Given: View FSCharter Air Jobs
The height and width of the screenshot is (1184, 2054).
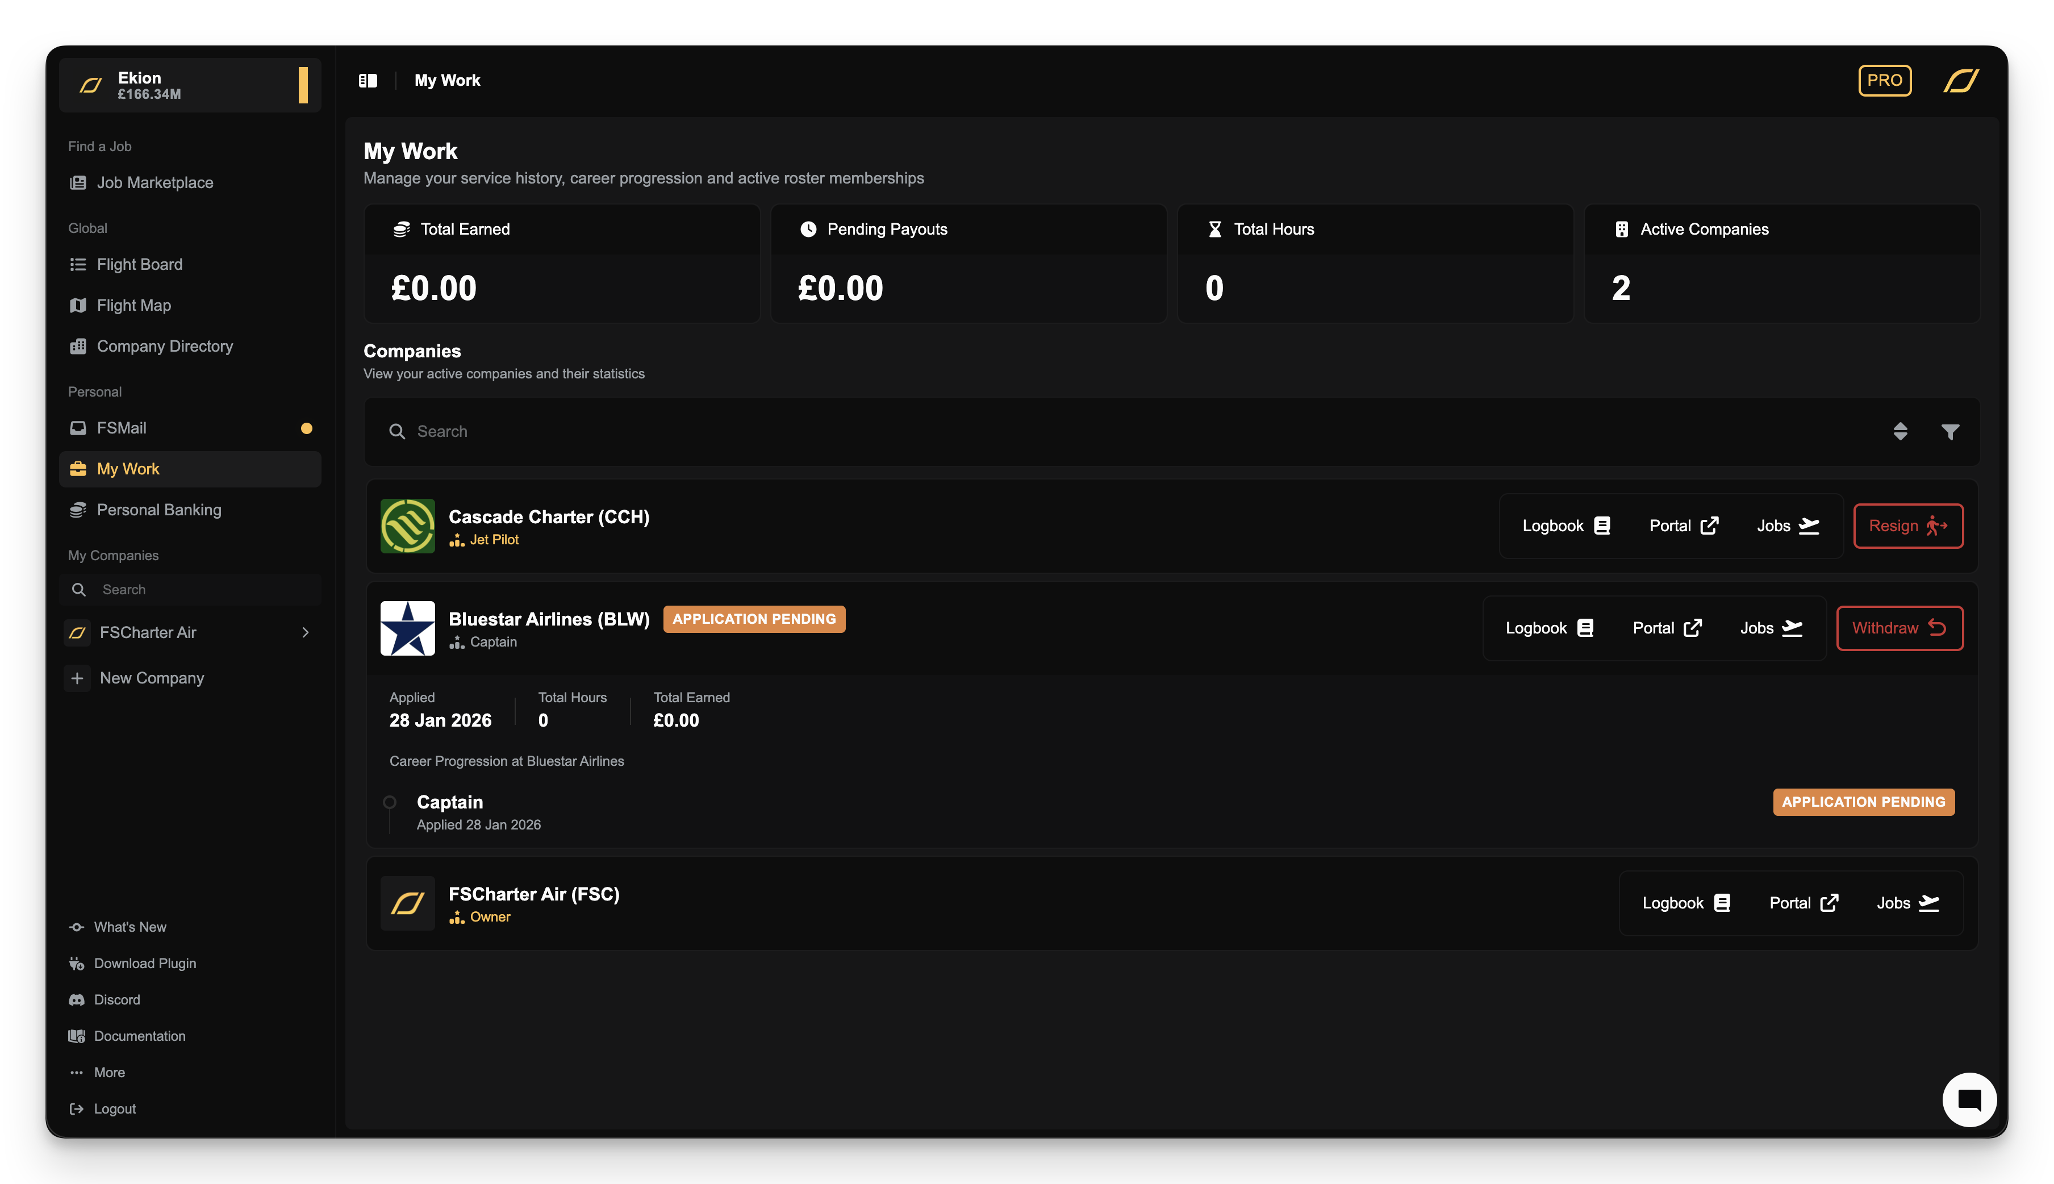Looking at the screenshot, I should pos(1907,903).
